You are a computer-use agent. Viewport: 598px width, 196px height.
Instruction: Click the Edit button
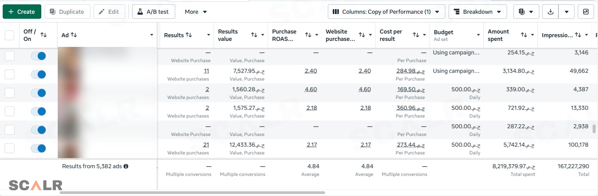click(109, 12)
